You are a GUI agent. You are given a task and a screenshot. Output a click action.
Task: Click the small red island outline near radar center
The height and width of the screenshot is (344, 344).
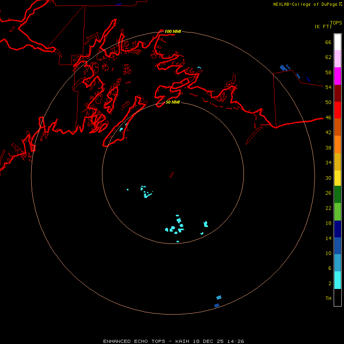point(172,175)
